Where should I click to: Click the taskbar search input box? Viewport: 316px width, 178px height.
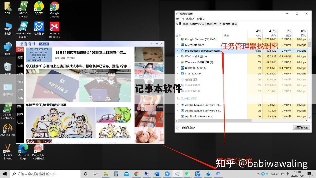click(46, 174)
